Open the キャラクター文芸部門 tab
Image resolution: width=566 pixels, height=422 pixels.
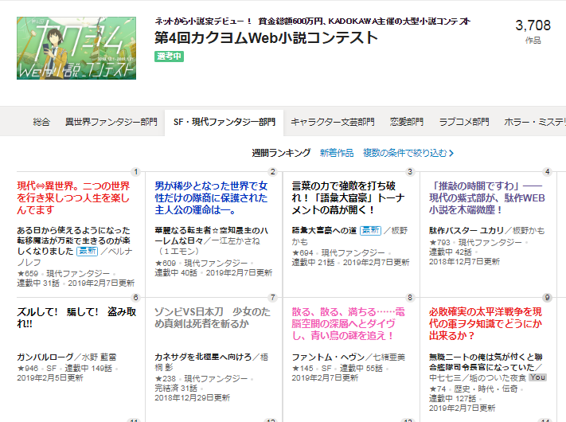[333, 122]
